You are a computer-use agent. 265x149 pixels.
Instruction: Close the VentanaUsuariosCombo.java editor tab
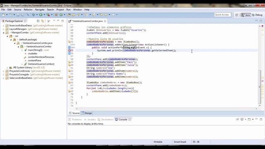[105, 21]
